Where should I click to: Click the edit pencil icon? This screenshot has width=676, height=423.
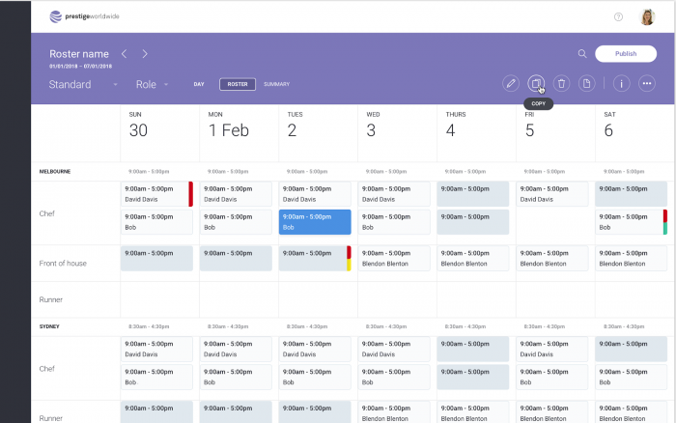511,83
